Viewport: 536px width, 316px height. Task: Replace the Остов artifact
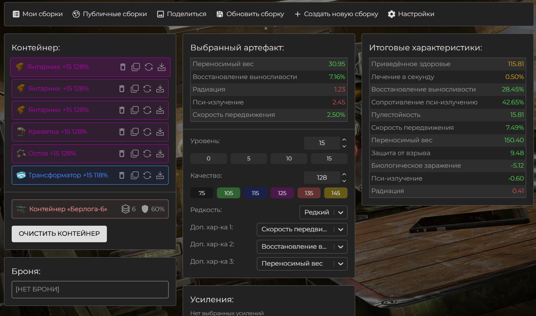tap(147, 153)
